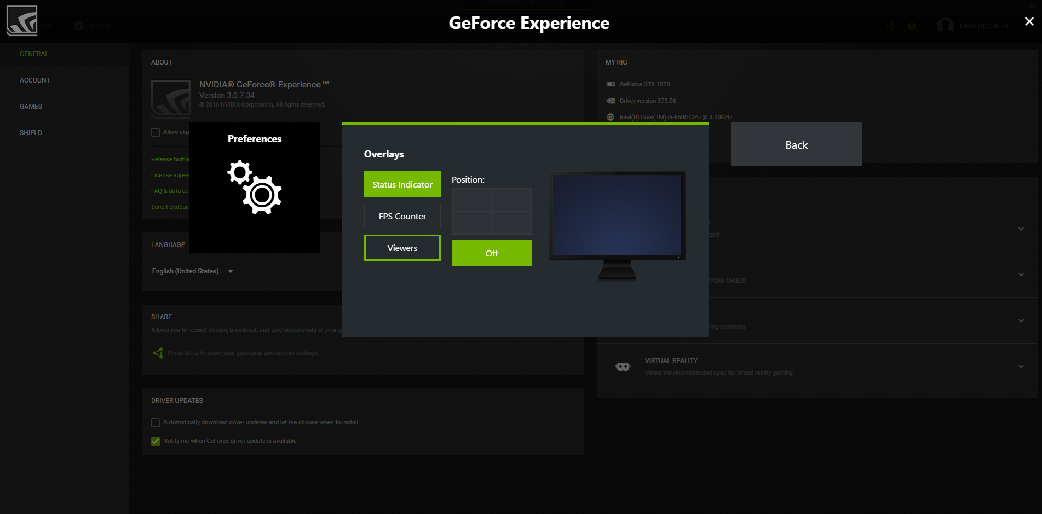1042x514 pixels.
Task: Click the monitor preview image
Action: [x=617, y=225]
